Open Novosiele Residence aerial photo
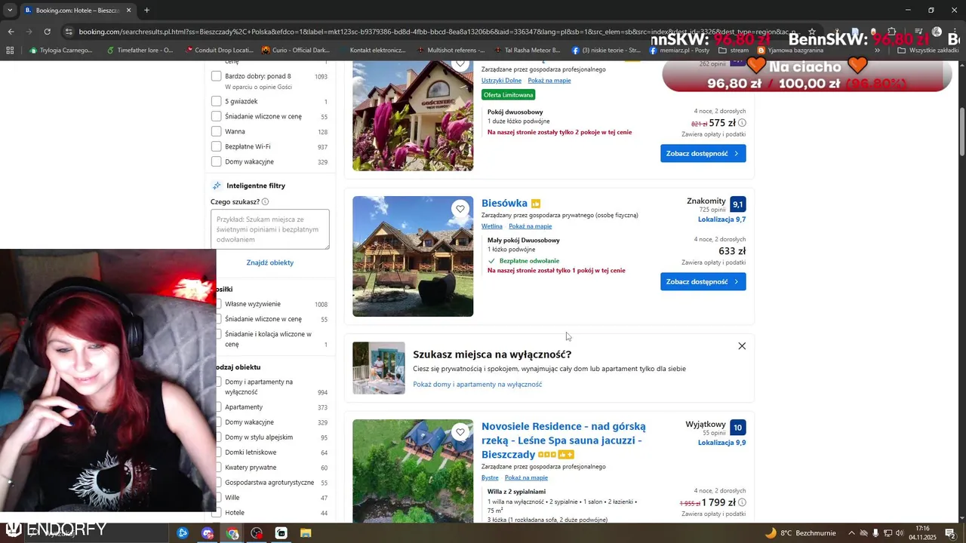 413,471
